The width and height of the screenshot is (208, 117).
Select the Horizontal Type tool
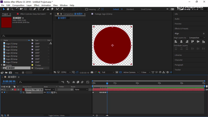[x=39, y=9]
